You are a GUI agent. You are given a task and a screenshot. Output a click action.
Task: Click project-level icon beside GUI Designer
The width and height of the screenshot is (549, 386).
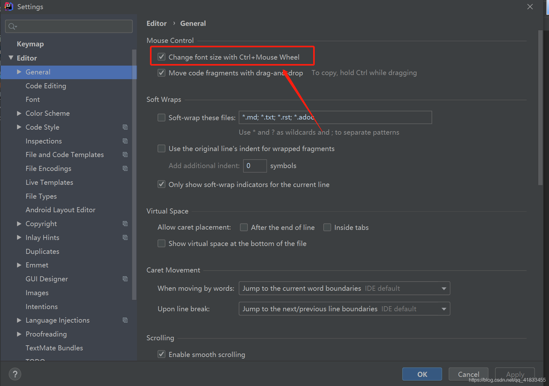point(125,279)
